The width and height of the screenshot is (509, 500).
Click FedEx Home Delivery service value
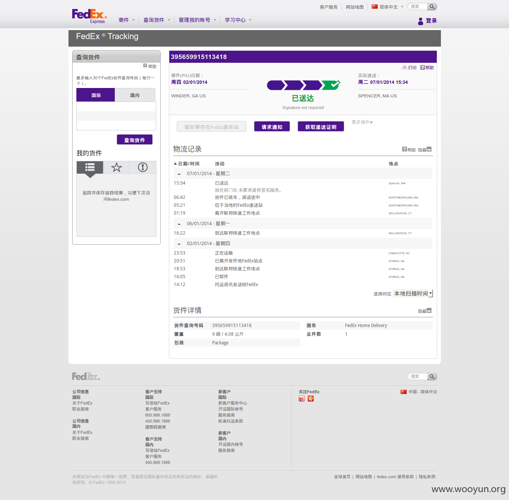coord(366,326)
